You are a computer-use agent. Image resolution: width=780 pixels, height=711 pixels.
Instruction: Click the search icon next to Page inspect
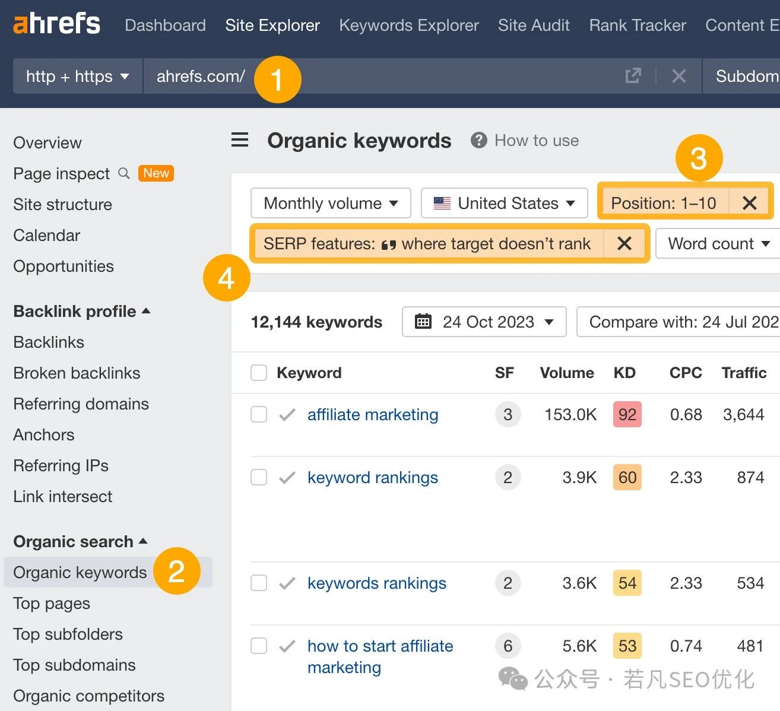(124, 173)
